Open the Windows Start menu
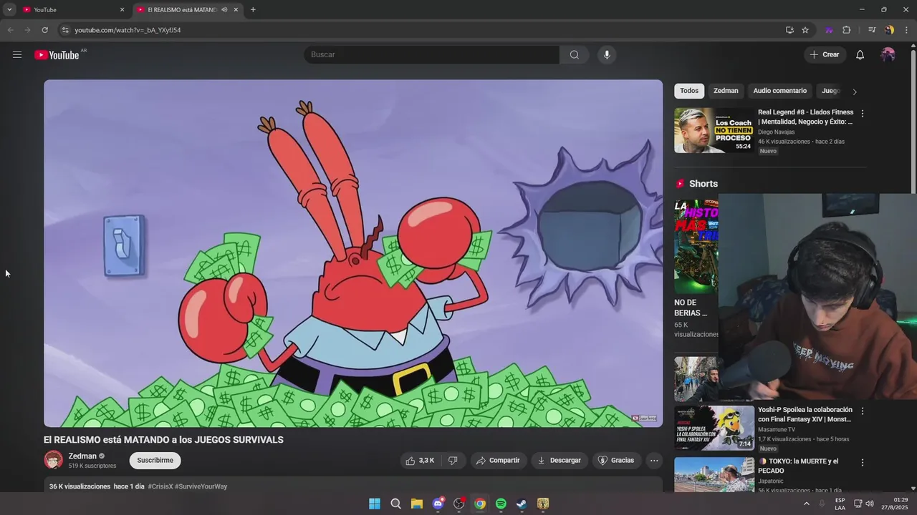The image size is (917, 515). coord(375,504)
